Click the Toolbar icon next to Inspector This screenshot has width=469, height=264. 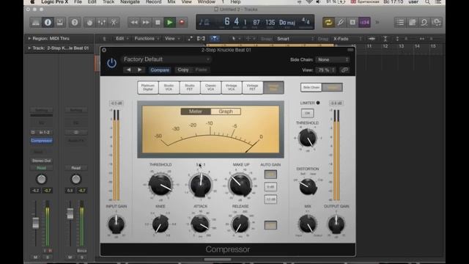click(60, 23)
